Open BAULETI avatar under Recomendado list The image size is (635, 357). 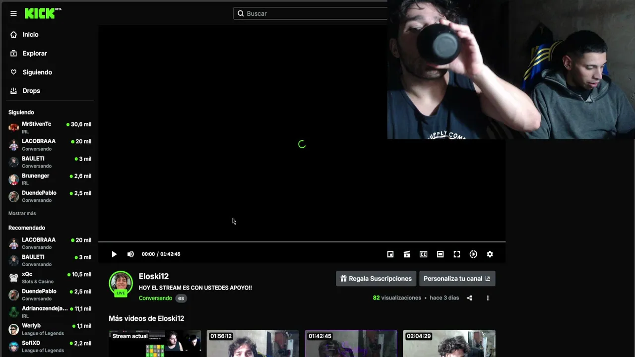click(x=14, y=261)
